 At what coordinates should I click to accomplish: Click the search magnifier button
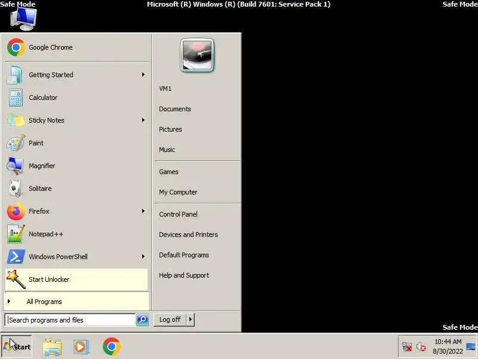click(x=142, y=320)
